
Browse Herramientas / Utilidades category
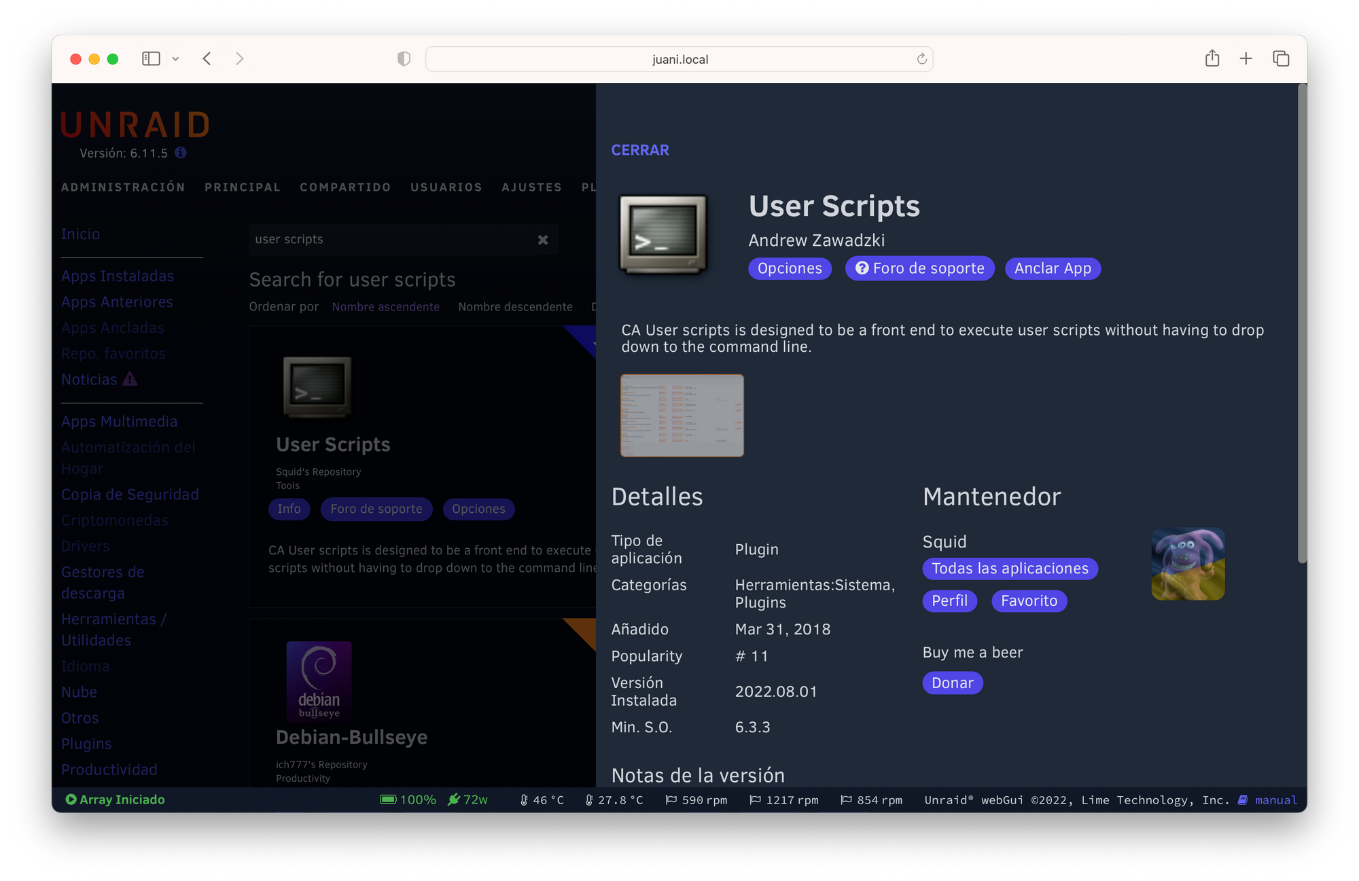coord(113,629)
